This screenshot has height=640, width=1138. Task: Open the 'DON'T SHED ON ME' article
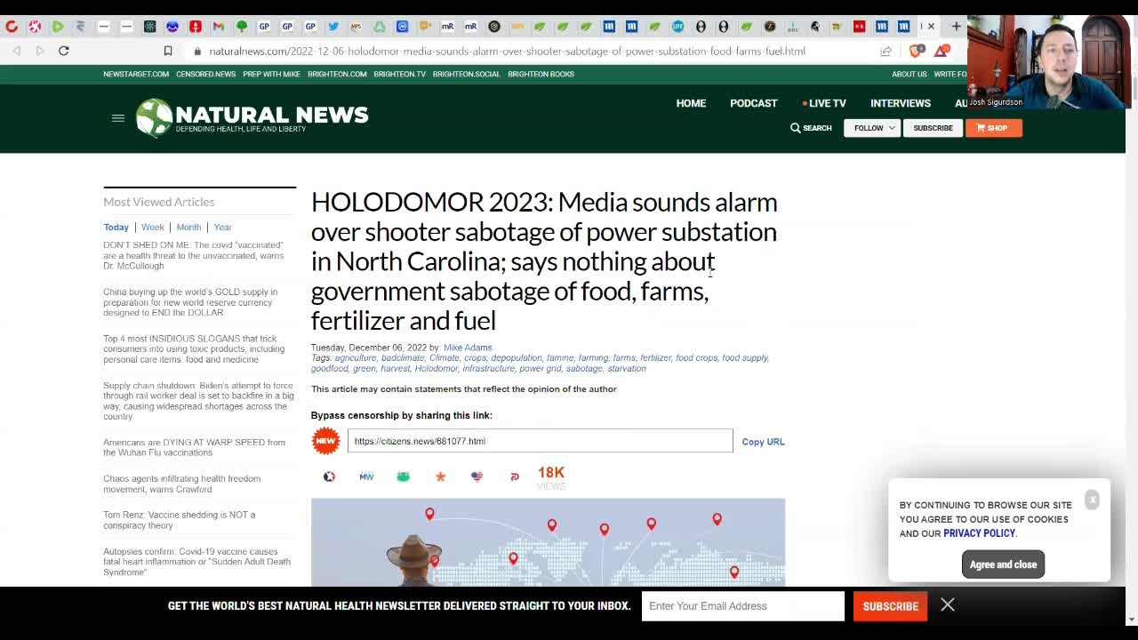click(x=194, y=255)
